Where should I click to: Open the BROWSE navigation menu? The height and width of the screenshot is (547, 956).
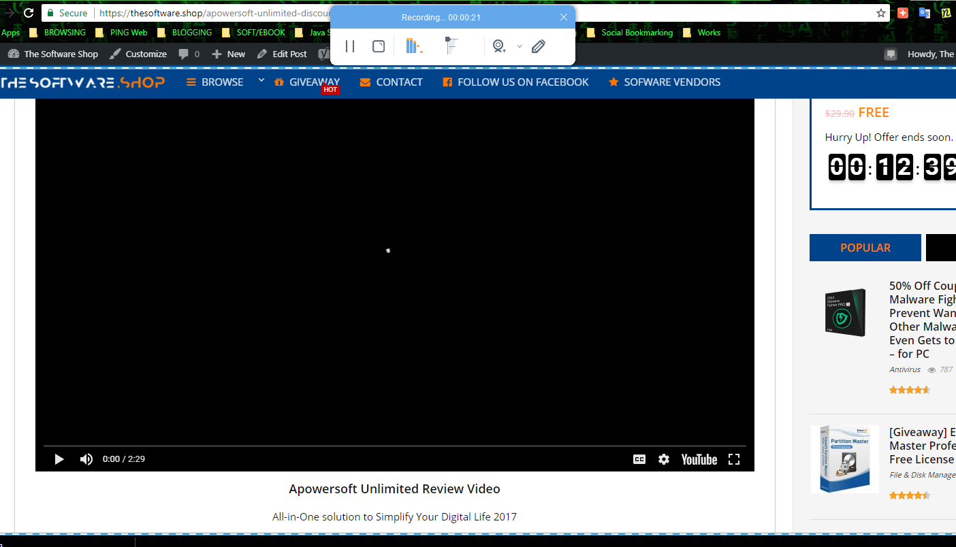(x=215, y=82)
